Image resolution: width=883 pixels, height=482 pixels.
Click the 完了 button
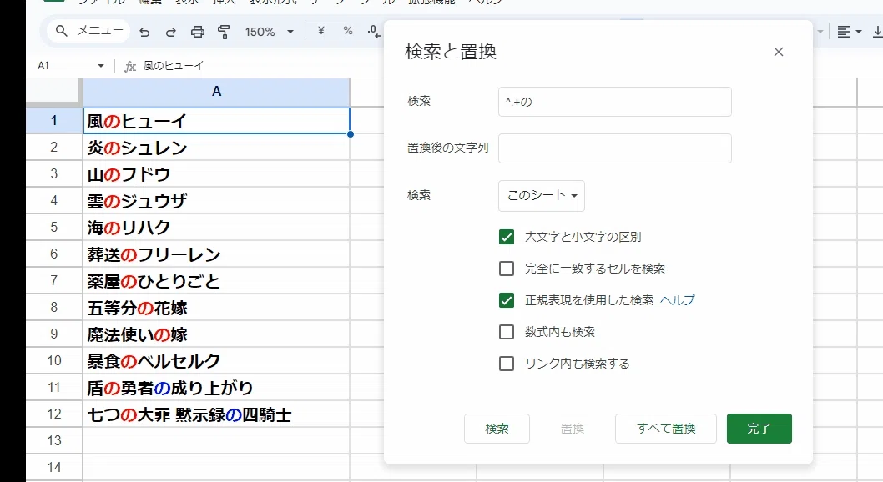click(759, 429)
